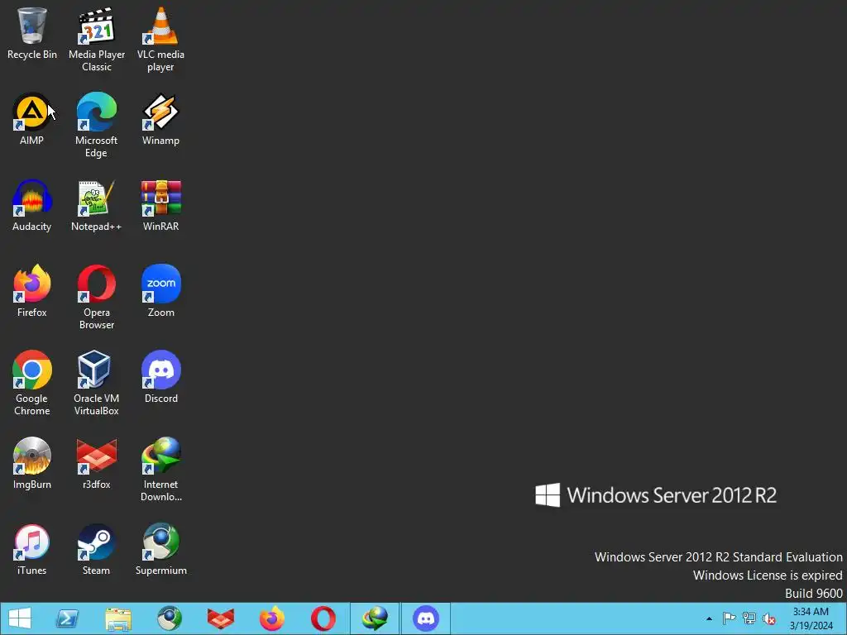The width and height of the screenshot is (847, 635).
Task: Click the r3dfox desktop icon
Action: tap(97, 464)
